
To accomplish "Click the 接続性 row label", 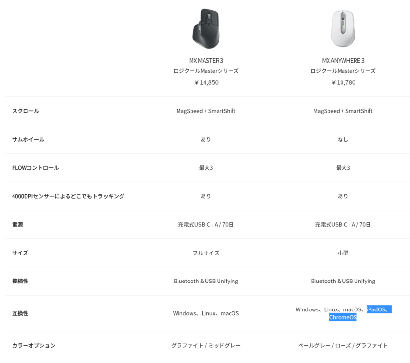I will coord(20,281).
